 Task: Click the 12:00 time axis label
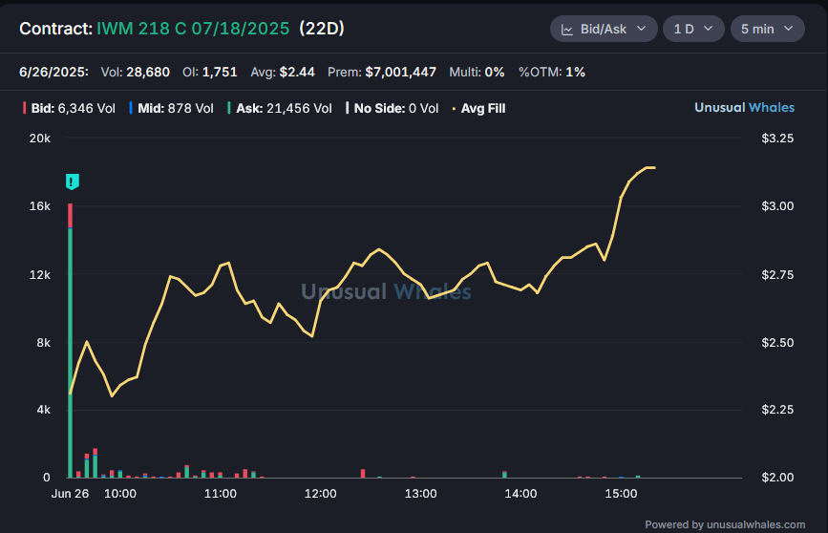[x=321, y=494]
